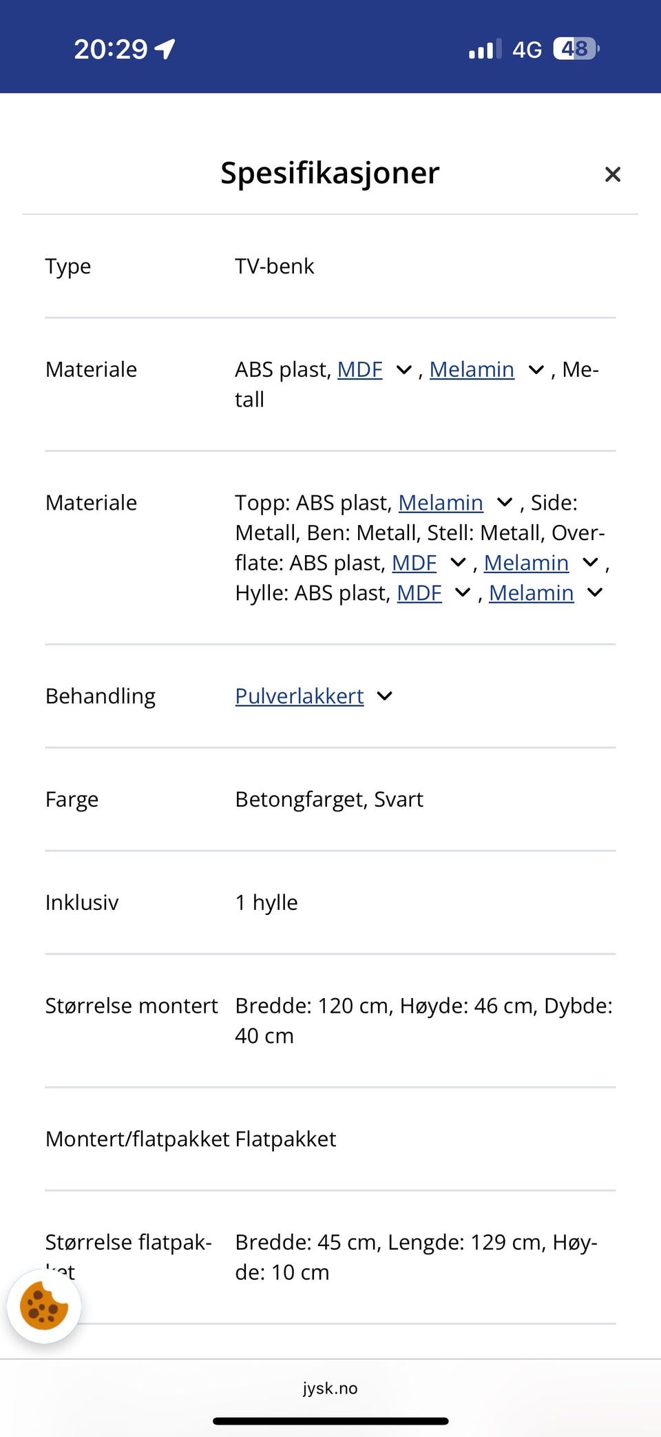Expand the MDF definition in Materiale row

[x=405, y=370]
